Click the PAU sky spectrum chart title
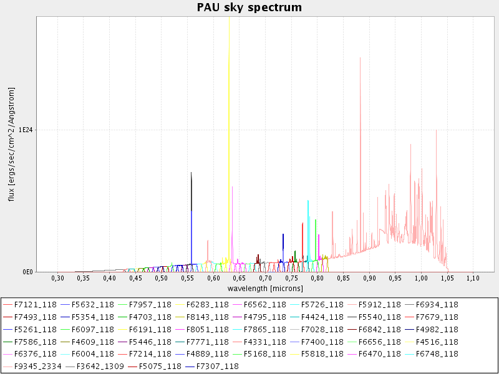Screen dimensions: 499x374 tap(249, 7)
